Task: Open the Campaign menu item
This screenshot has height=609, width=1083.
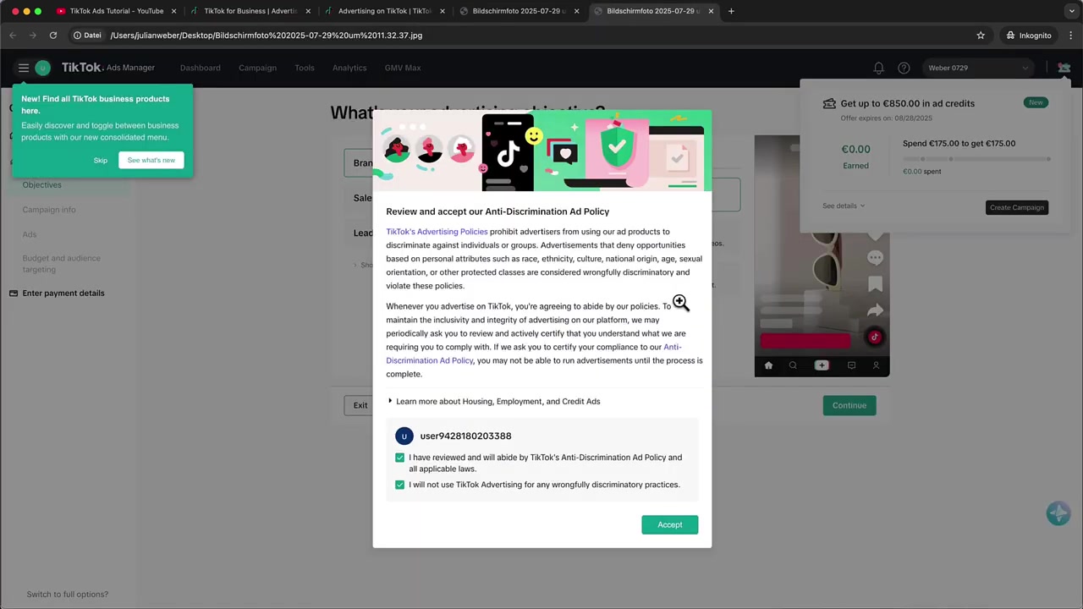Action: click(x=257, y=68)
